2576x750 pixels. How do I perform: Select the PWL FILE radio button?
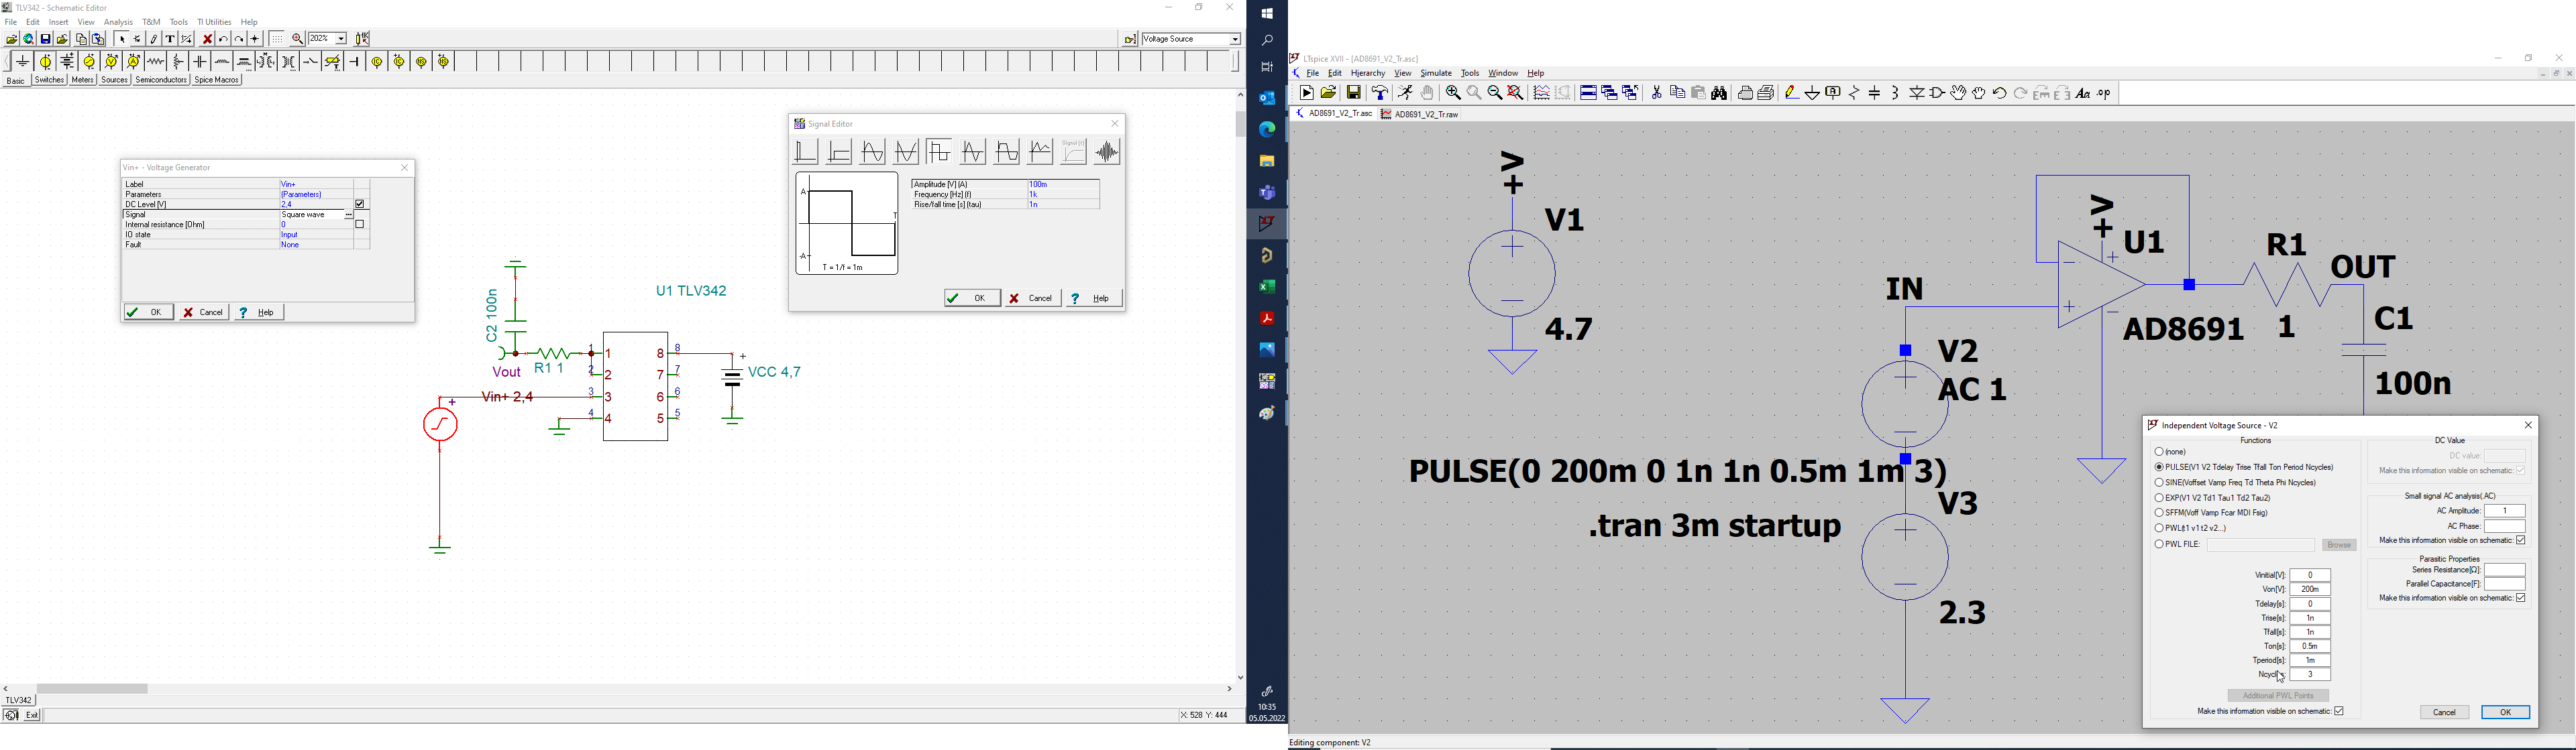coord(2159,544)
